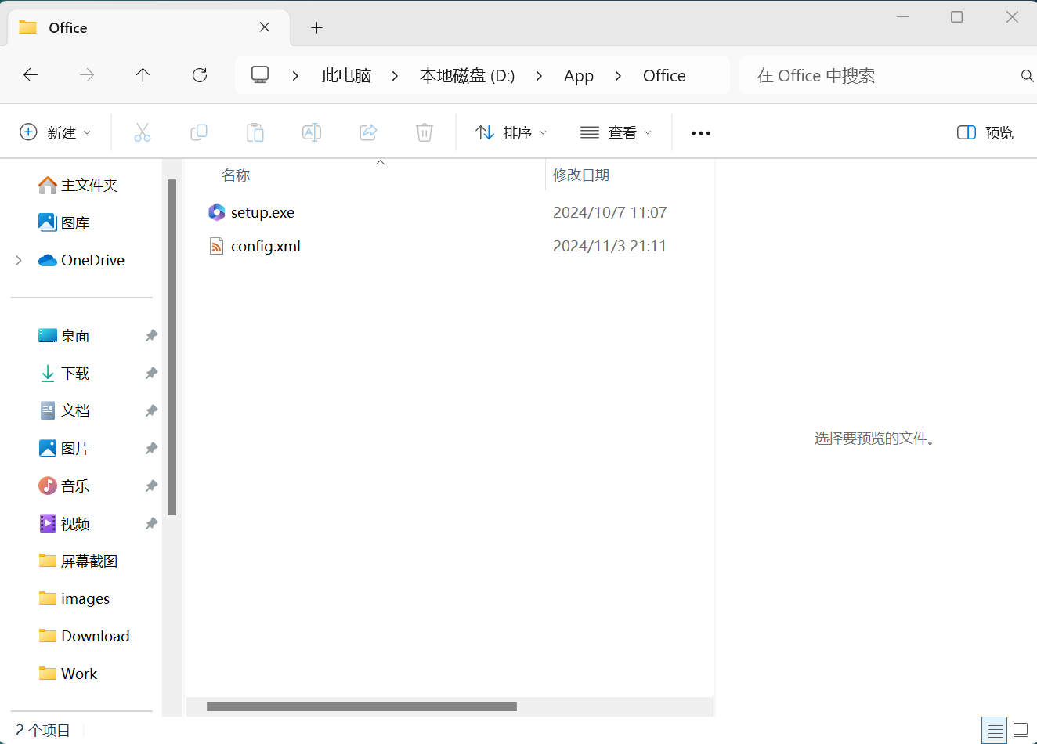Viewport: 1037px width, 744px height.
Task: Go up one folder level
Action: tap(143, 75)
